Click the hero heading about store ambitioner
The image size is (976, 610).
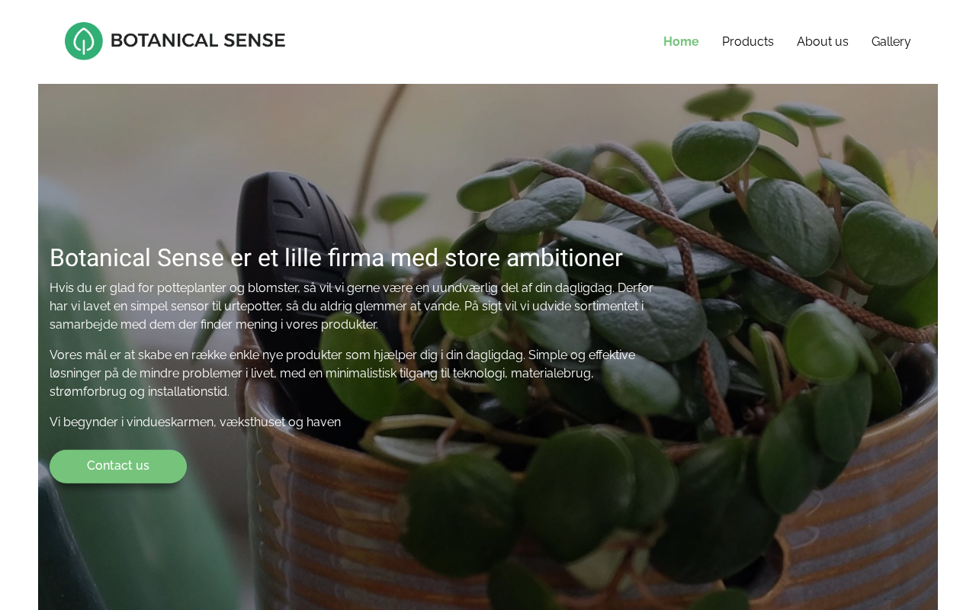[x=336, y=258]
